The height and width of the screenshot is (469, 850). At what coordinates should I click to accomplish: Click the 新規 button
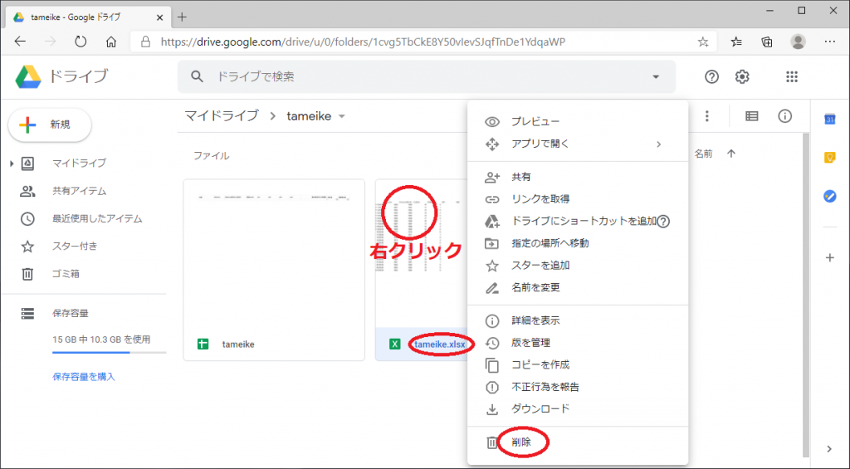[50, 125]
